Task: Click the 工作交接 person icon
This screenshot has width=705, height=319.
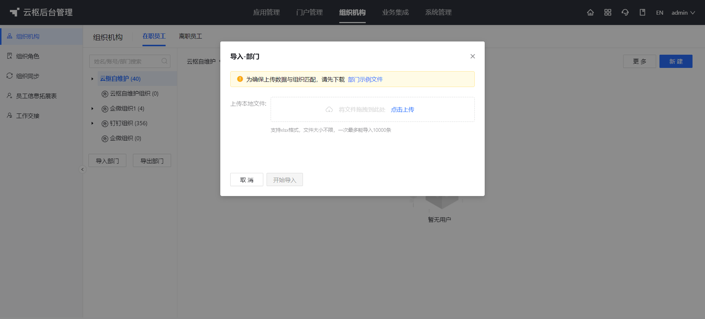Action: pos(10,115)
